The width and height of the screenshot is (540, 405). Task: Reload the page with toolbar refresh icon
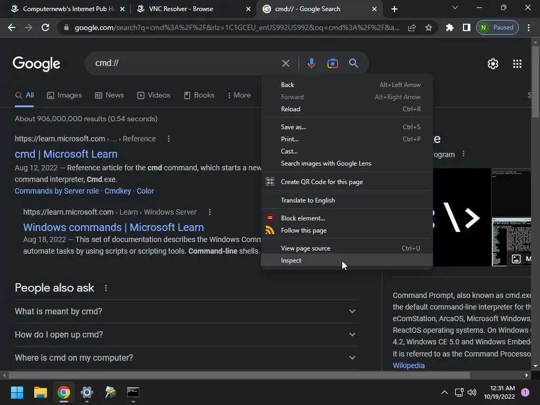coord(45,27)
